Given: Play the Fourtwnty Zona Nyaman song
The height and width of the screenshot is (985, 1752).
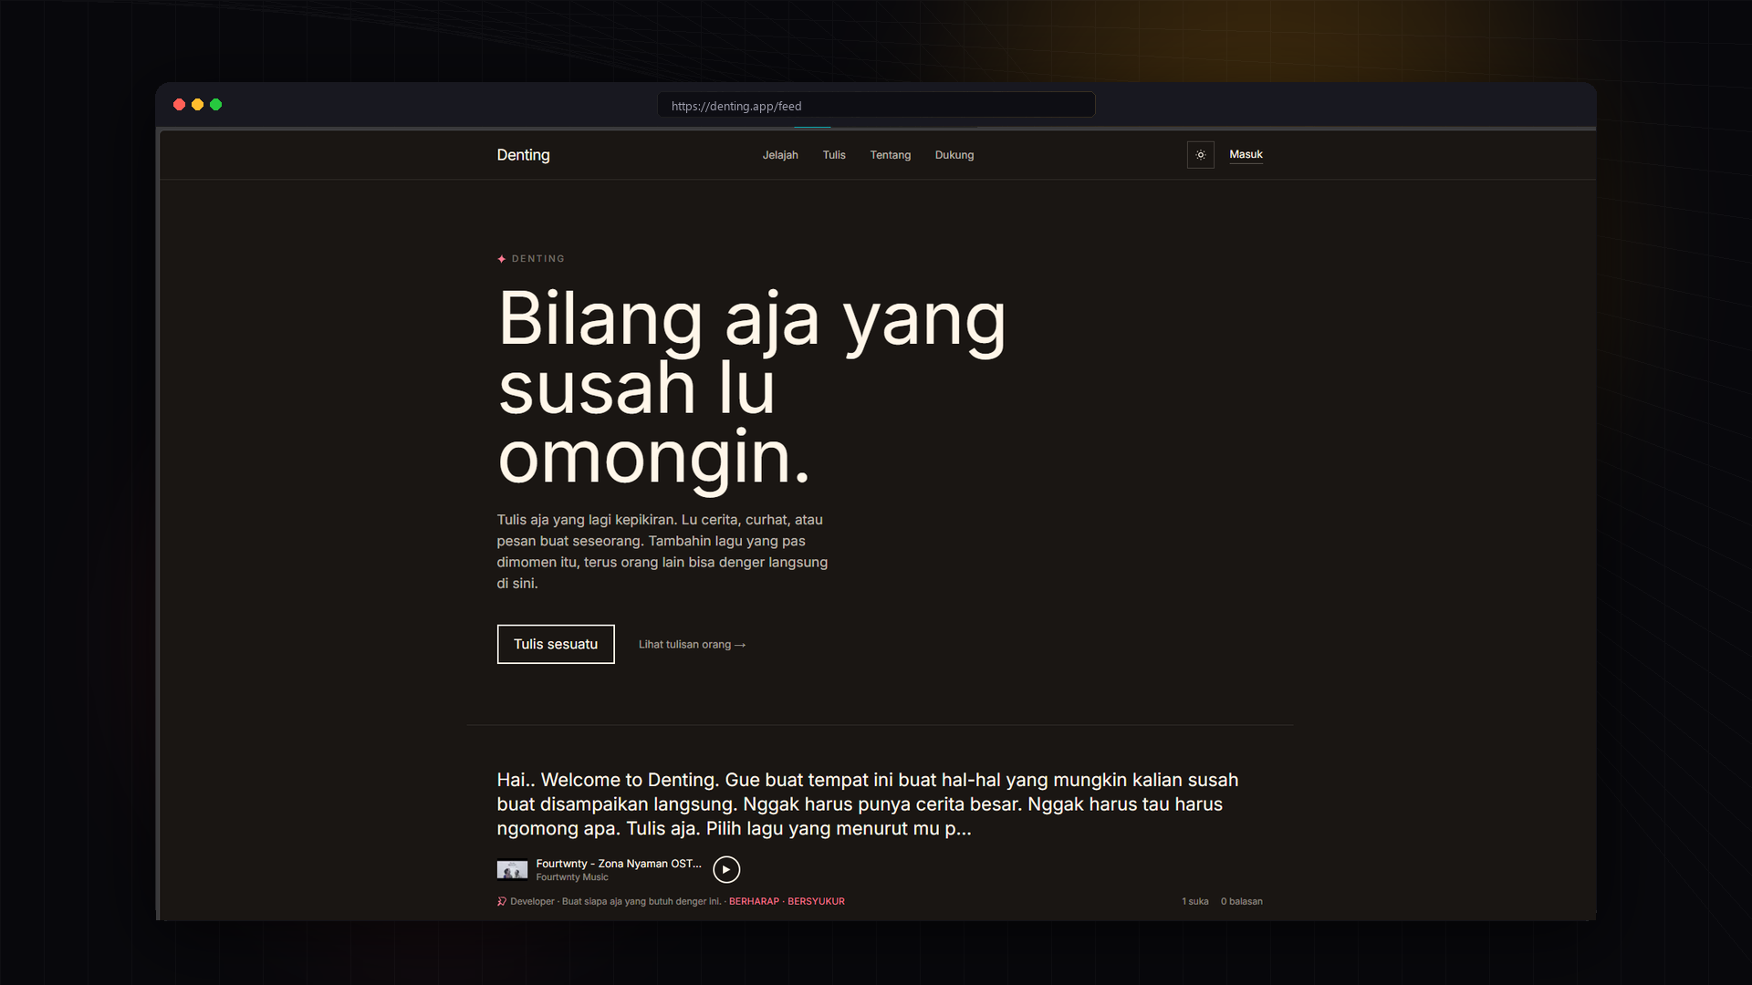Looking at the screenshot, I should [726, 869].
